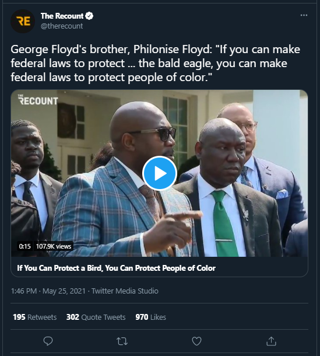View the 970 Likes list
This screenshot has width=320, height=356.
tap(150, 317)
